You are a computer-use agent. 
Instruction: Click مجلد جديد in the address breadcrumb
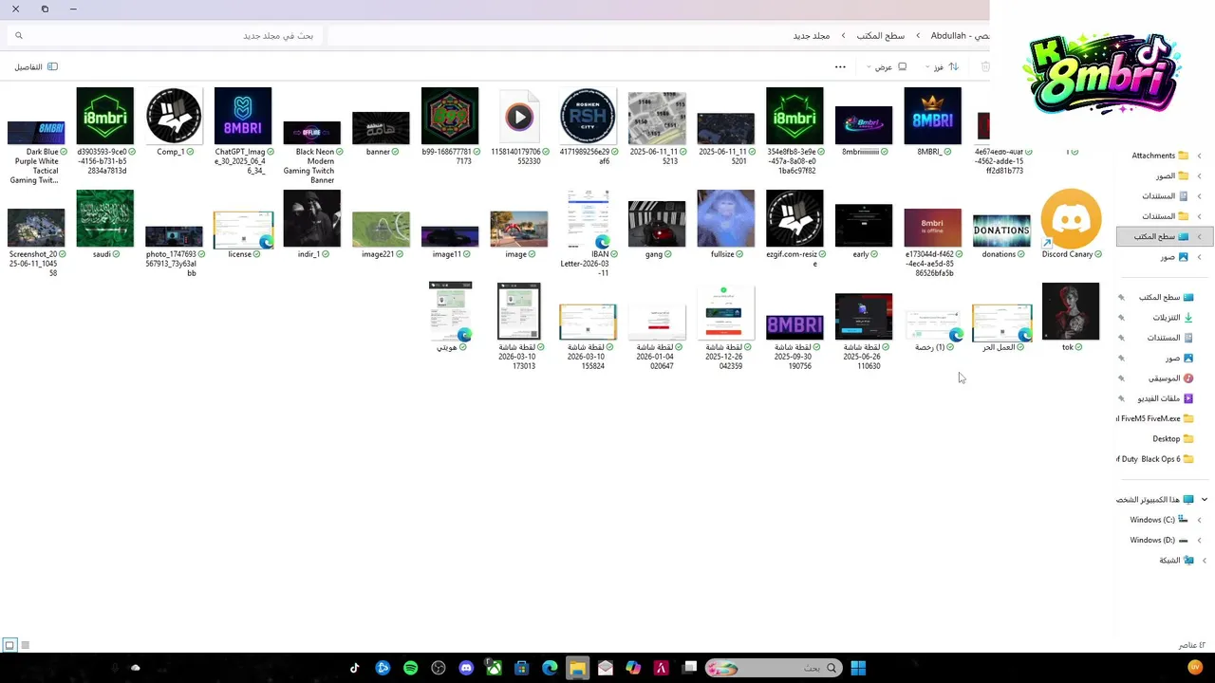tap(812, 35)
